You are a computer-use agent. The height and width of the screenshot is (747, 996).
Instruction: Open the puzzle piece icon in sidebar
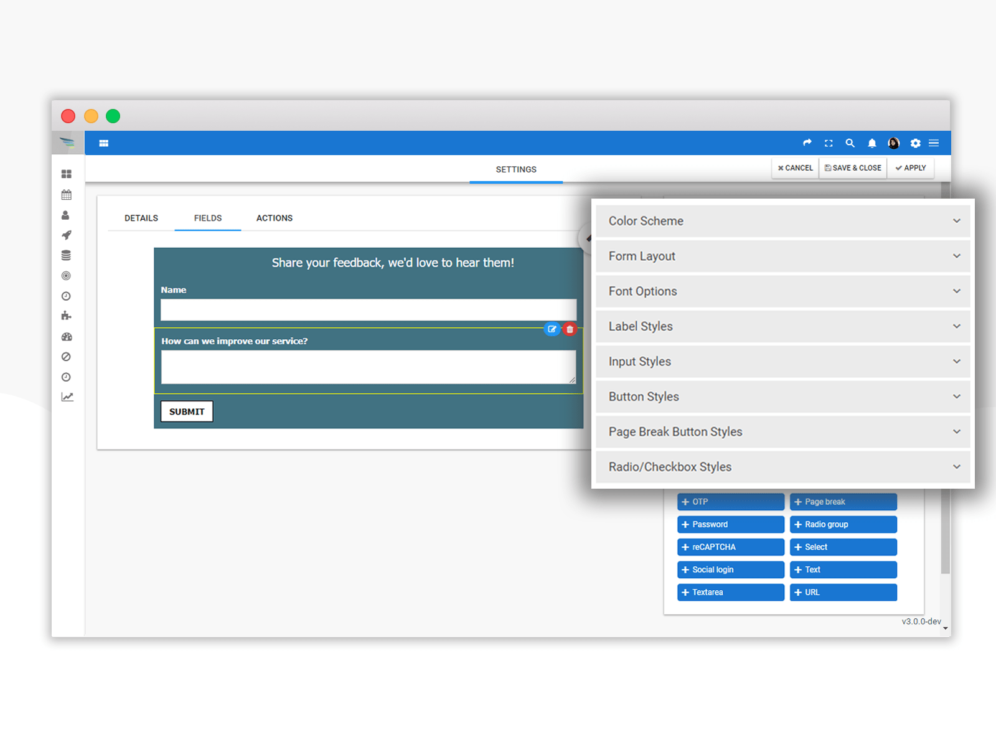66,316
